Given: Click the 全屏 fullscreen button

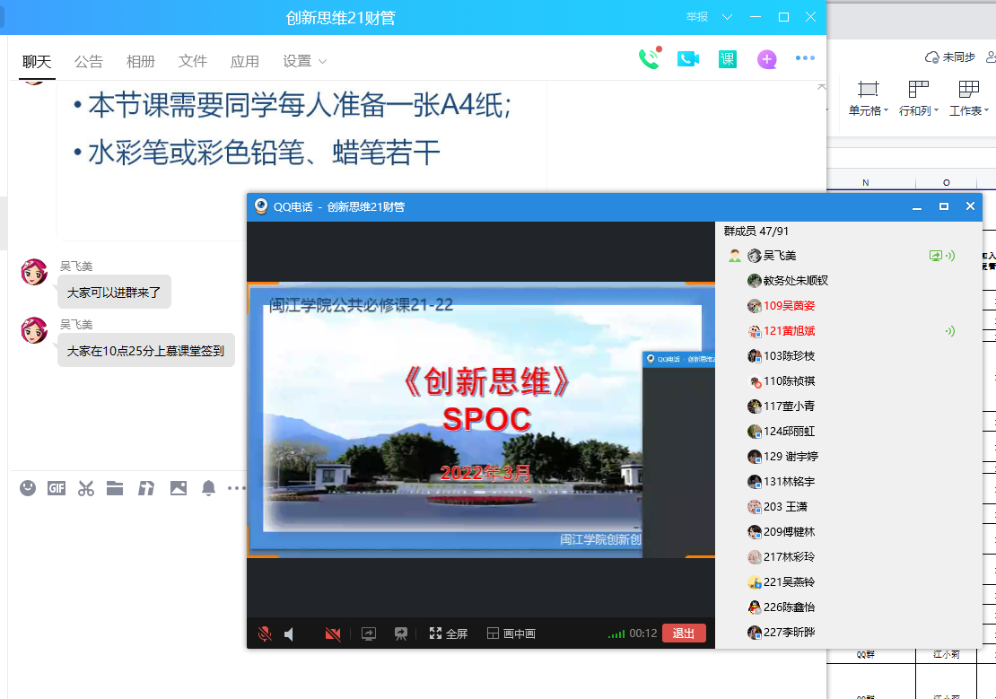Looking at the screenshot, I should click(448, 633).
